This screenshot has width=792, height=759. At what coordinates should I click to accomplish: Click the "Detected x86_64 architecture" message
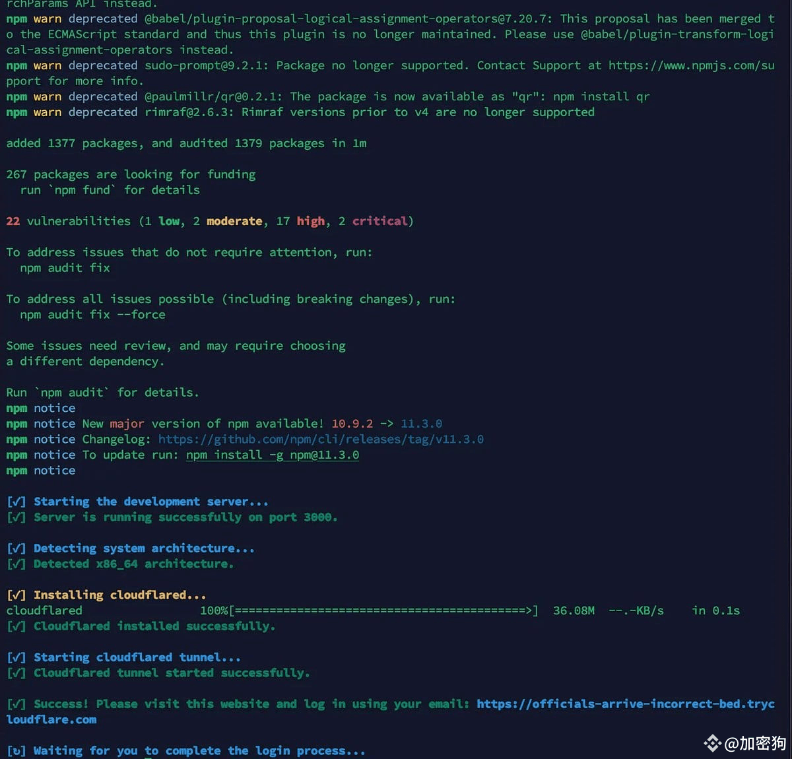pyautogui.click(x=133, y=564)
